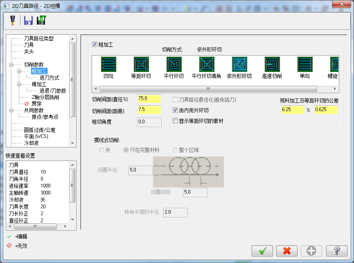Image resolution: width=354 pixels, height=263 pixels.
Task: Edit the 粗切角度 value field
Action: coord(149,121)
